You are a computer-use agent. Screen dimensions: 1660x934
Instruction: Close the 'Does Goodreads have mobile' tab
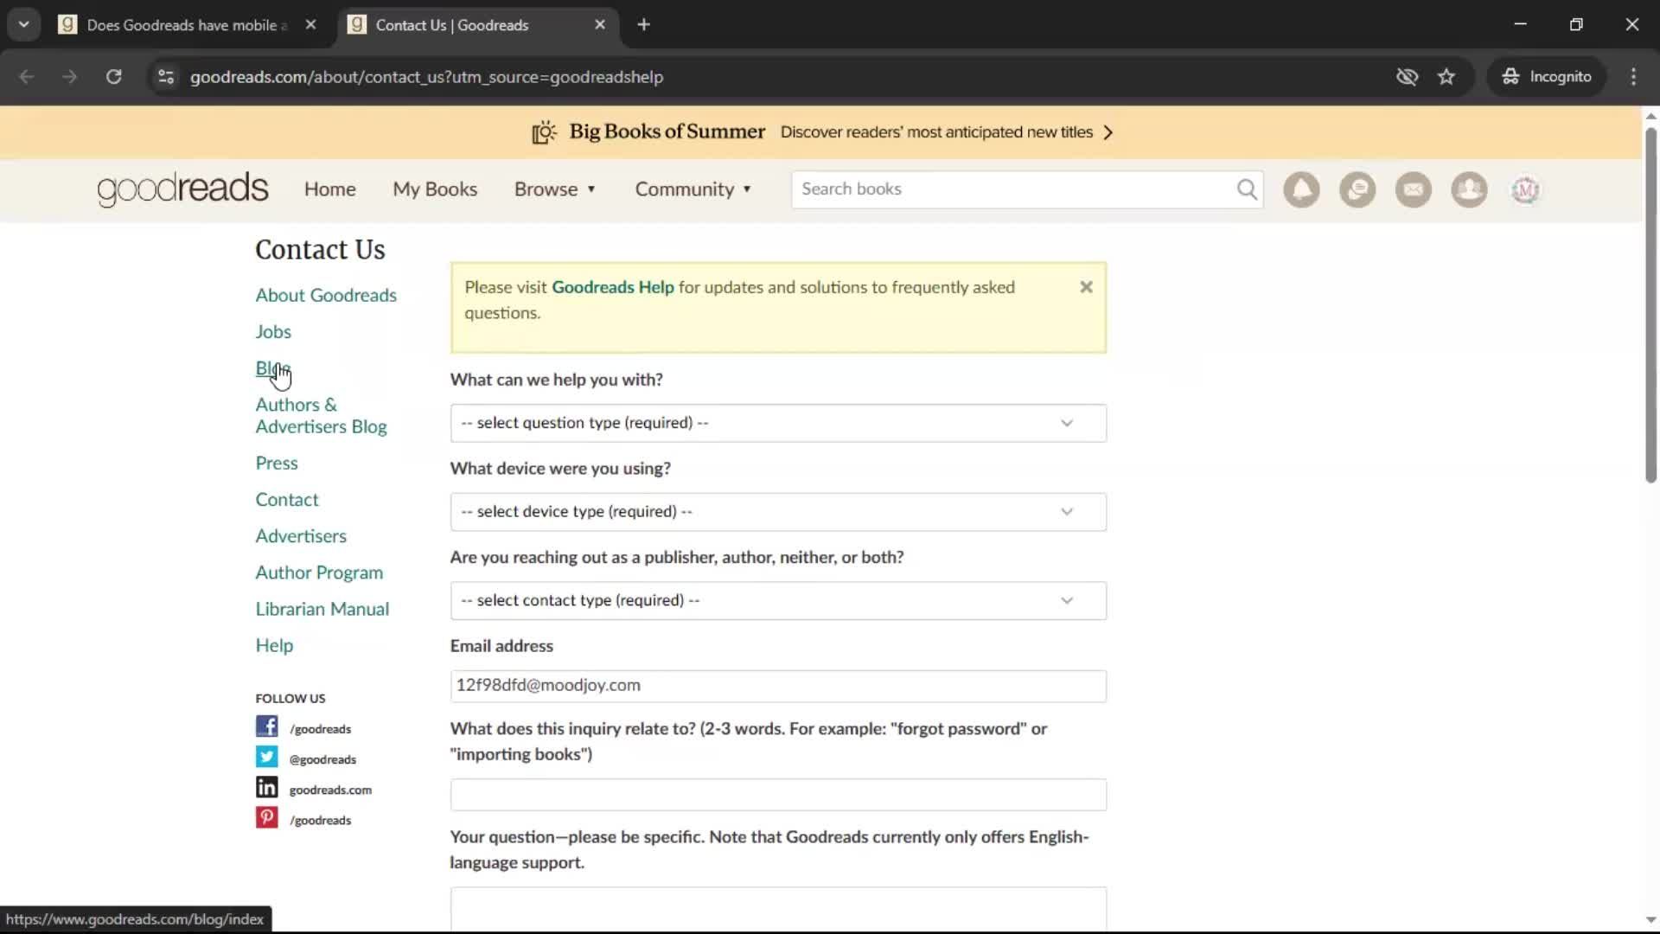tap(310, 25)
